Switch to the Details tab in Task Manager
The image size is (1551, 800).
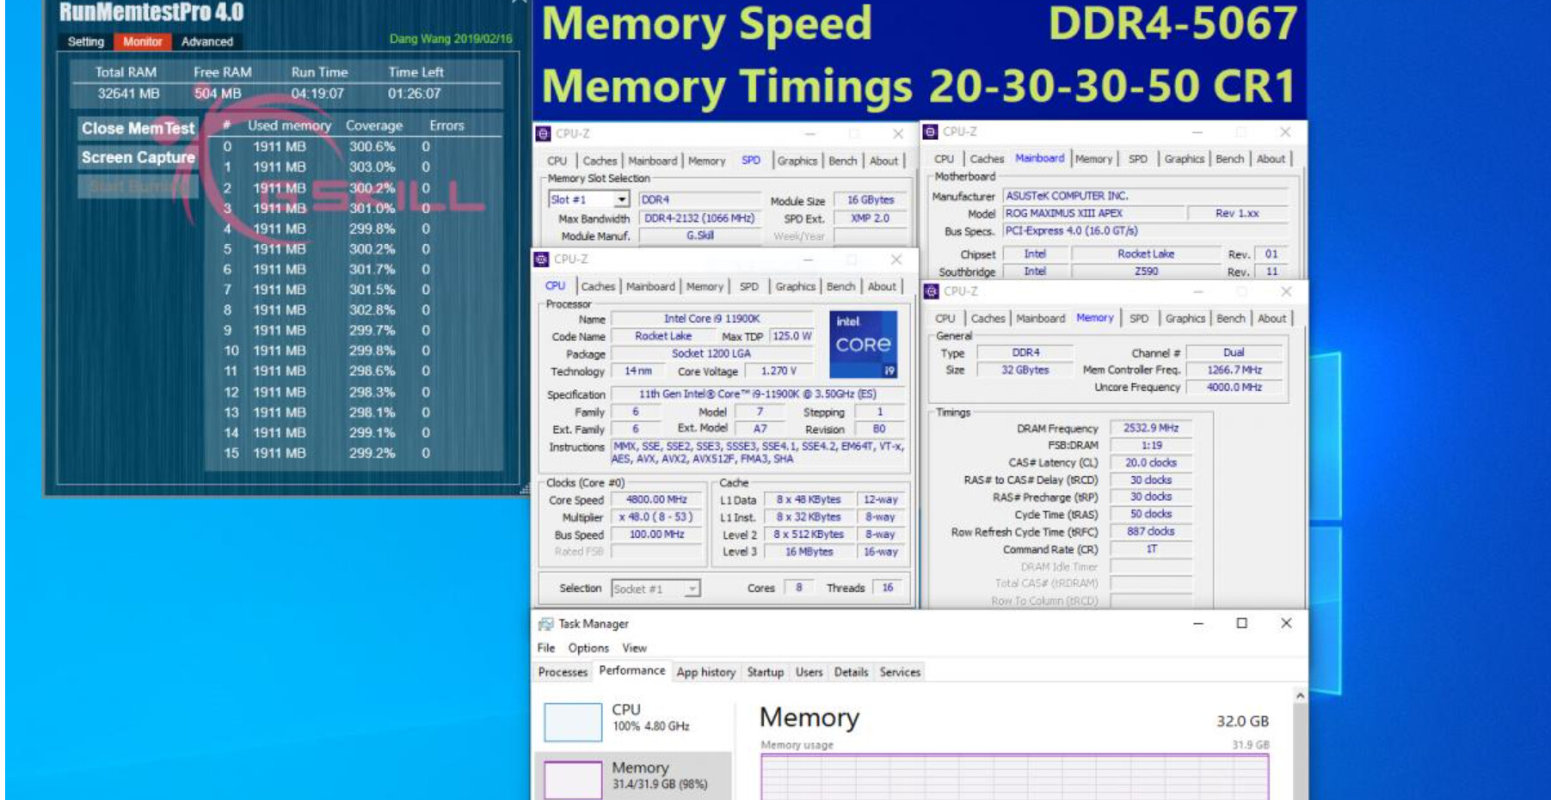point(851,673)
